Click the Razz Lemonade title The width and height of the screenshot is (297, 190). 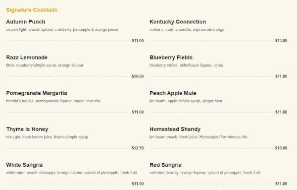point(27,58)
